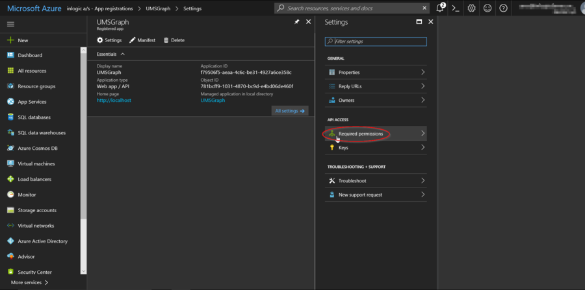Click the Manifest toolbar button
The image size is (585, 290).
pos(142,40)
